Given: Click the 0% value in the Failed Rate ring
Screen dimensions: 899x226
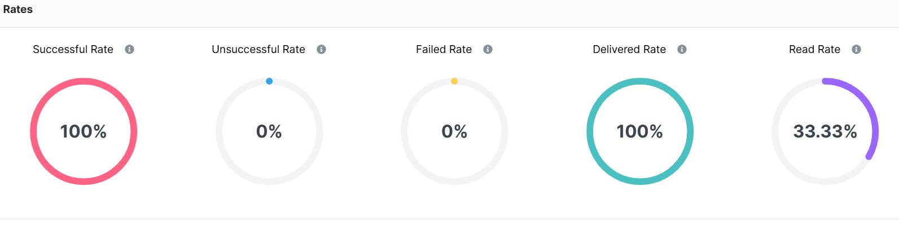Looking at the screenshot, I should (454, 131).
